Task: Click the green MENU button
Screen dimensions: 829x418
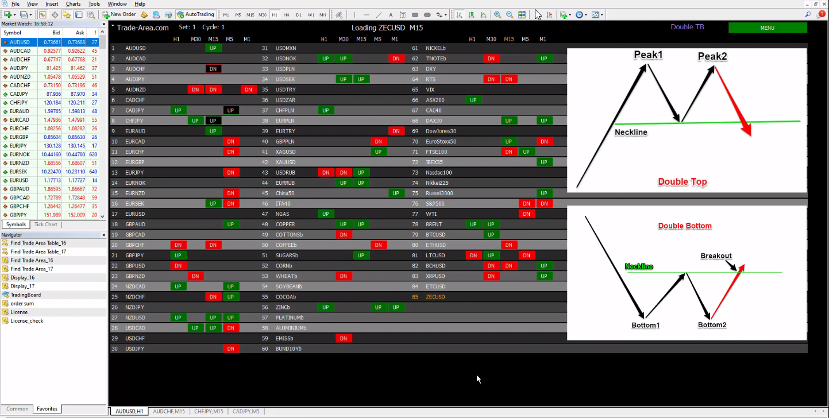Action: (767, 28)
